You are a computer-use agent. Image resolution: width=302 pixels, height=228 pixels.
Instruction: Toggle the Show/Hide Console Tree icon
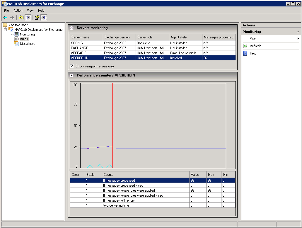point(28,18)
